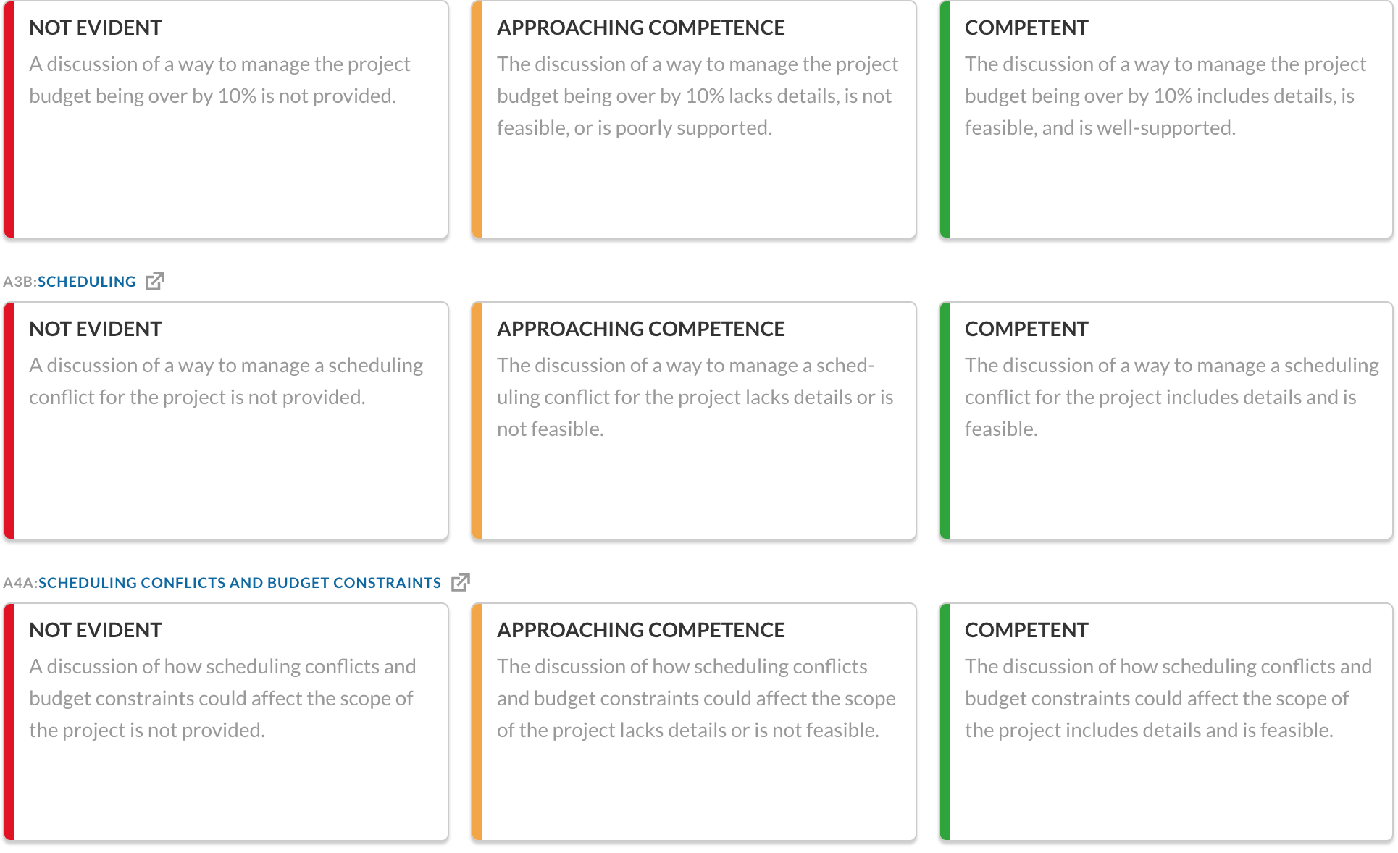1398x853 pixels.
Task: Click the red bar on A3B Not Evident card
Action: point(9,421)
